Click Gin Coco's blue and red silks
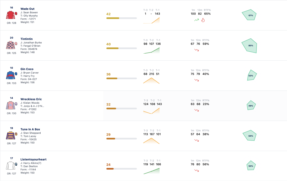Viewport: 287px width, 181px height. (11, 75)
